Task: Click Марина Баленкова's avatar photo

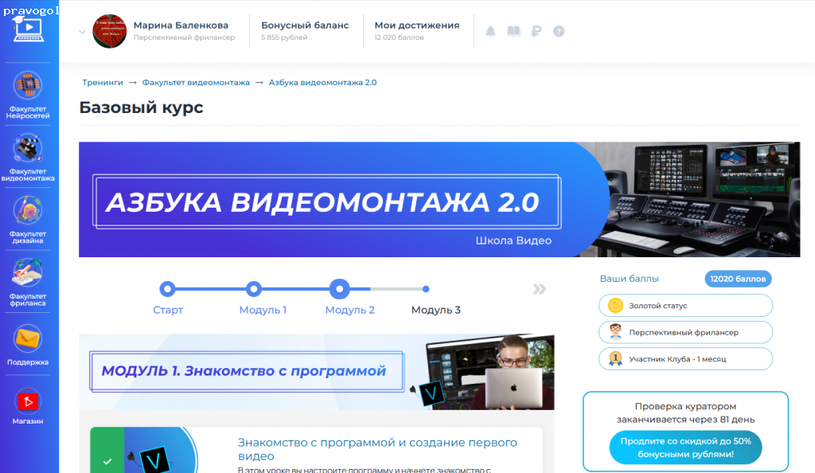Action: coord(110,32)
